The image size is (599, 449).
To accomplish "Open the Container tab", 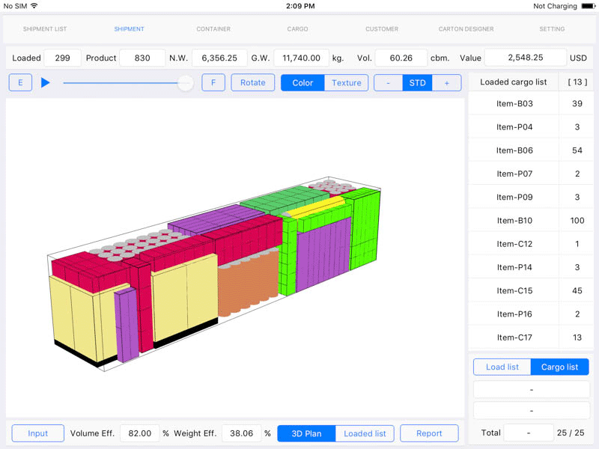I will click(213, 29).
